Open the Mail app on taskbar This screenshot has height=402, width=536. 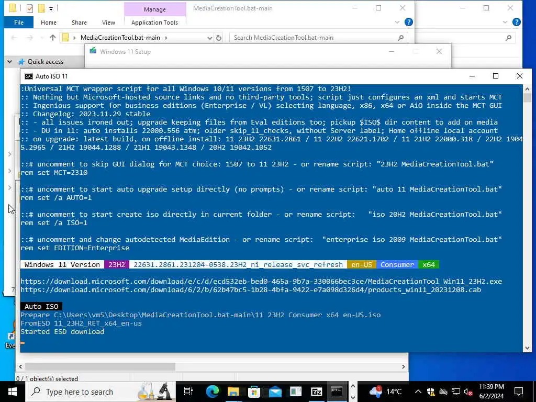pyautogui.click(x=275, y=392)
